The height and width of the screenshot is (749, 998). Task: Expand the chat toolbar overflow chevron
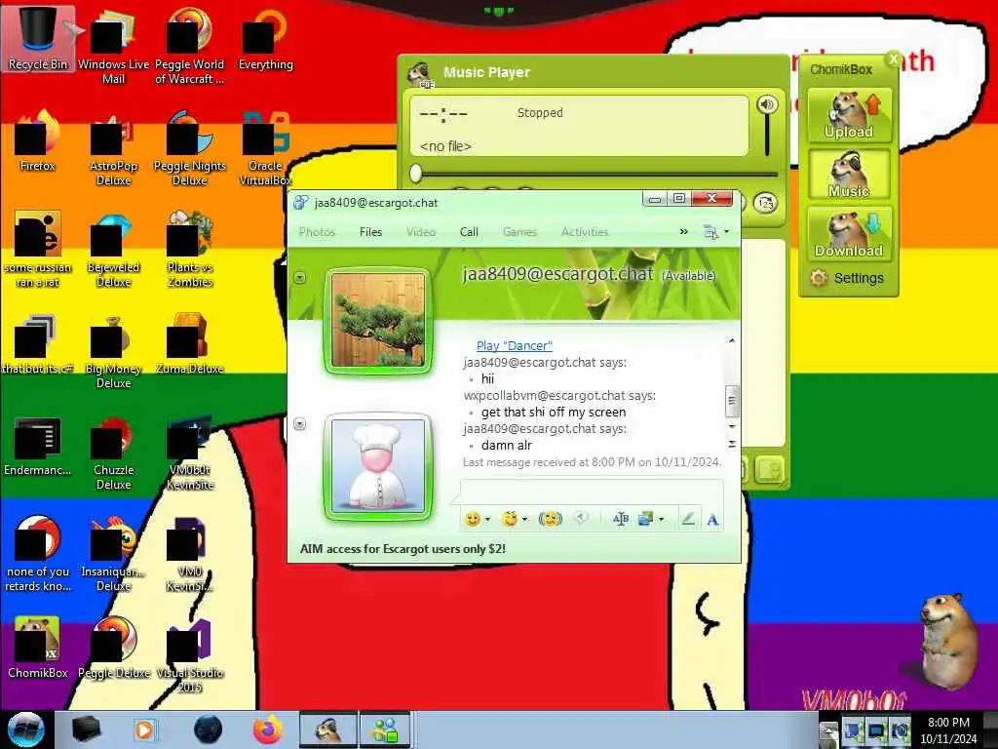point(683,232)
